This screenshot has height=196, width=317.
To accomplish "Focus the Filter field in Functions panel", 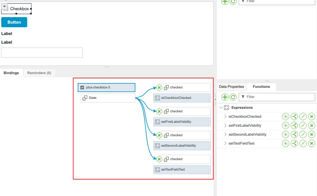I will pos(277,97).
